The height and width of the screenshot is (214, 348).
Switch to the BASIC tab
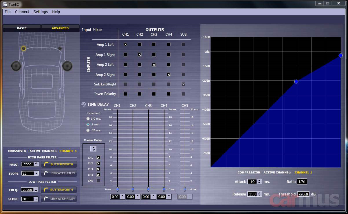click(22, 28)
